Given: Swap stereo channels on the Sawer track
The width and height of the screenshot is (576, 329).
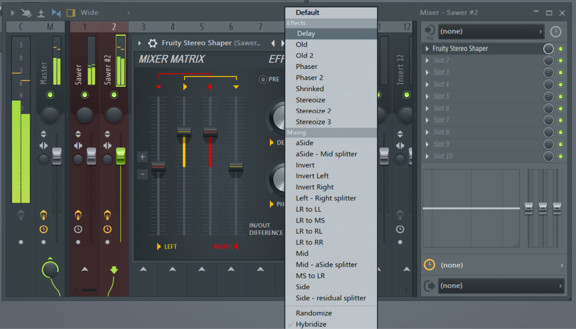Looking at the screenshot, I should pyautogui.click(x=78, y=146).
